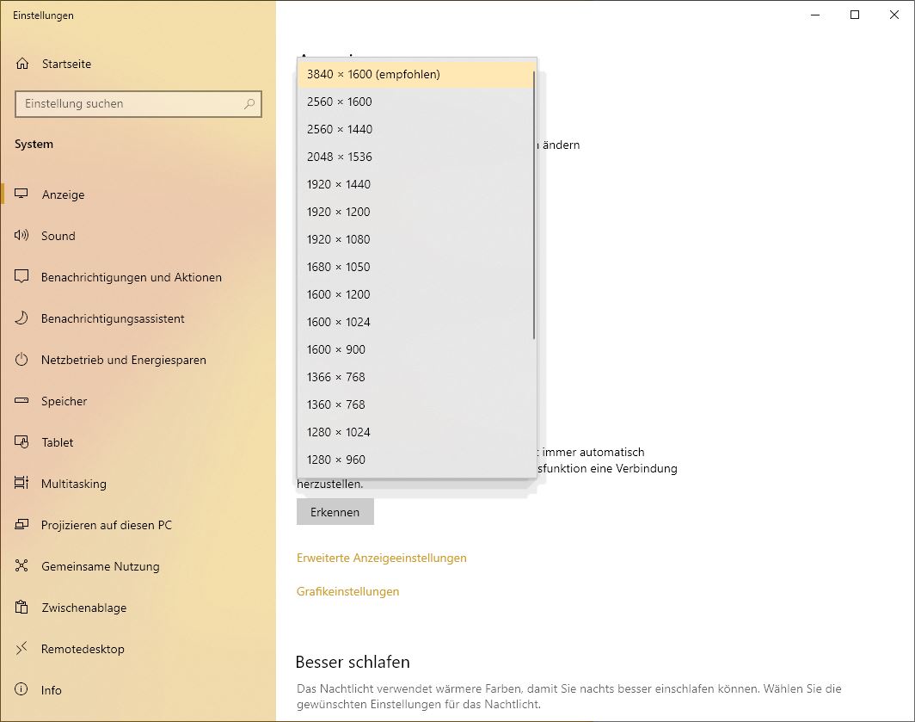The height and width of the screenshot is (722, 915).
Task: Select resolution 3840 × 1600 (empfohlen)
Action: tap(415, 74)
